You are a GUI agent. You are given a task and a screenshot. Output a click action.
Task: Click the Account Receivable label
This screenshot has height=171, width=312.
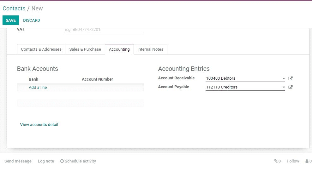pyautogui.click(x=176, y=78)
